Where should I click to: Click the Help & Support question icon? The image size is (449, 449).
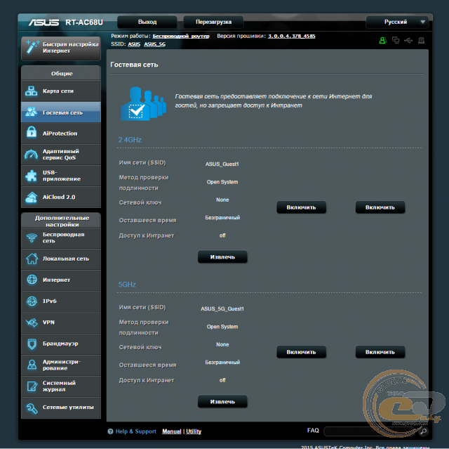pos(110,431)
